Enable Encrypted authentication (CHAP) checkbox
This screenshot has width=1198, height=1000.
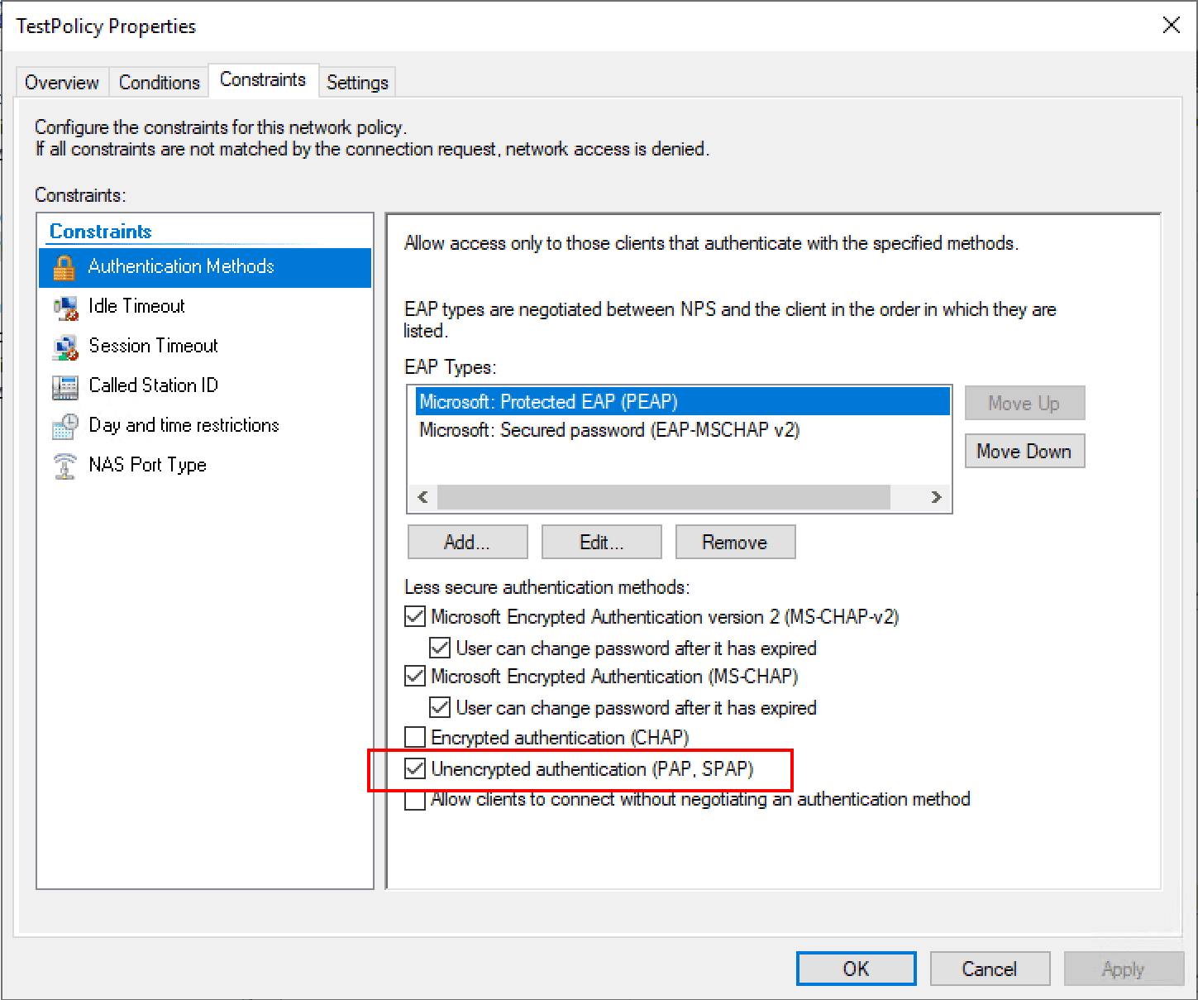[415, 738]
